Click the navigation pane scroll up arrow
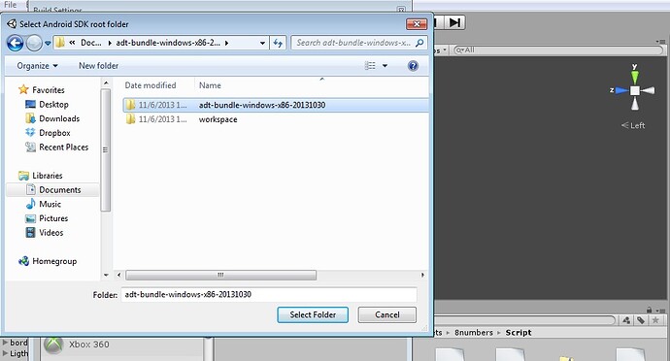 pyautogui.click(x=106, y=82)
